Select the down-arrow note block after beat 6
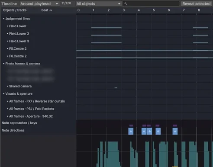213x167 pixels. (175, 132)
